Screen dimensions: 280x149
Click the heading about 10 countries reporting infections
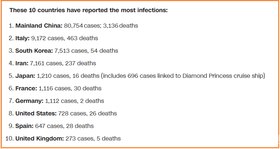[x=89, y=10]
